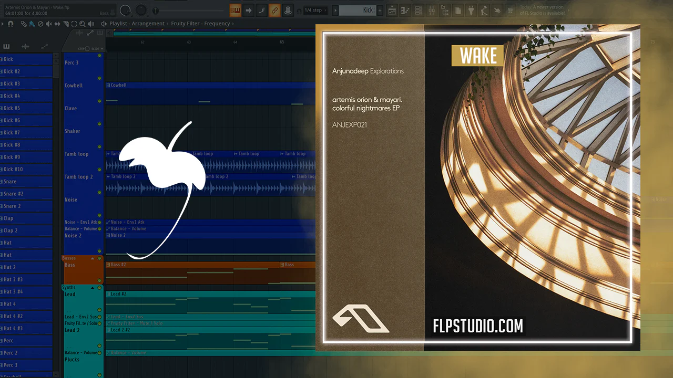This screenshot has width=673, height=378.
Task: Select the Zoom magnifier tool
Action: pyautogui.click(x=83, y=24)
